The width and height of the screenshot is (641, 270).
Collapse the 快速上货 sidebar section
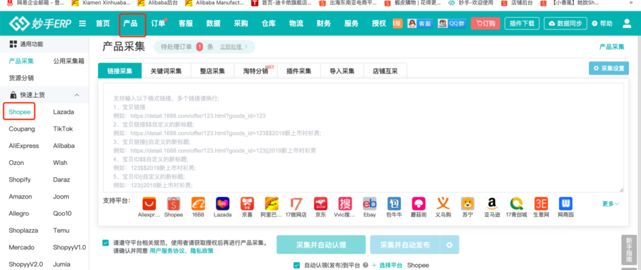76,95
